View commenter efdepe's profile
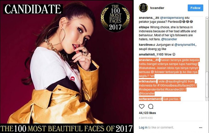This screenshot has height=133, width=209. [x=144, y=27]
